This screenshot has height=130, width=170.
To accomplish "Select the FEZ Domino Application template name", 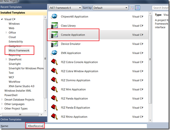I will tap(76, 80).
